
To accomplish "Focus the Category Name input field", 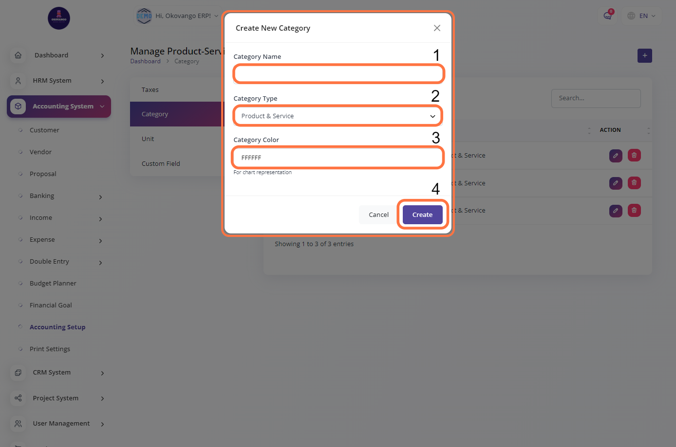I will point(338,74).
